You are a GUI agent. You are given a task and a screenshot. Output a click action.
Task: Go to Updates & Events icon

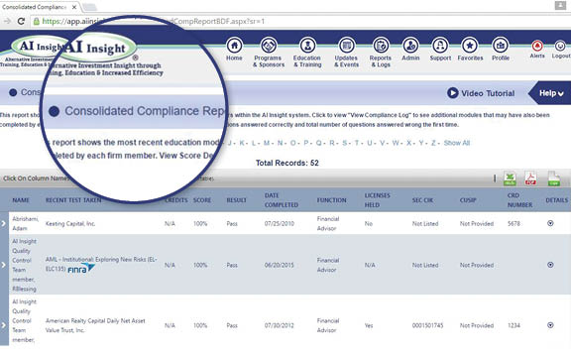tap(346, 46)
